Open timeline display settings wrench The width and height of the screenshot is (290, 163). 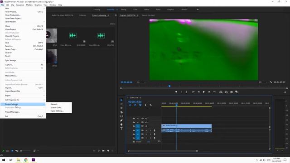[150, 105]
